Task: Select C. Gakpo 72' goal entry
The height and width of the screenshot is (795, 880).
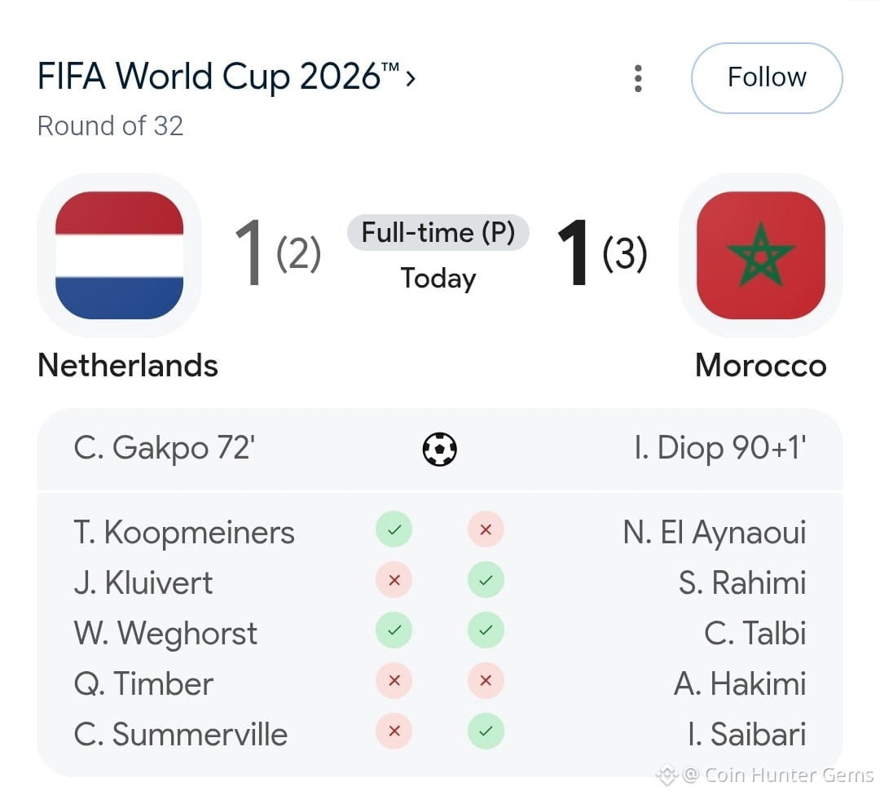Action: [164, 448]
